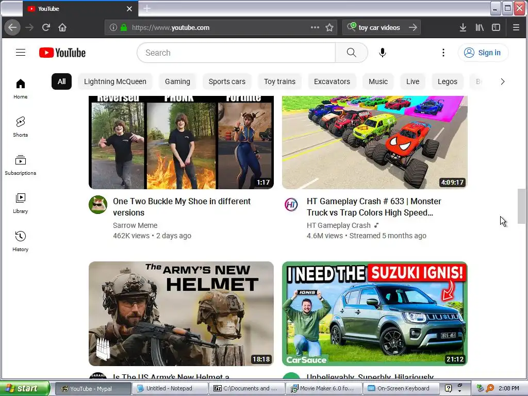
Task: Switch to C:\Documents and... taskbar window
Action: coord(246,388)
